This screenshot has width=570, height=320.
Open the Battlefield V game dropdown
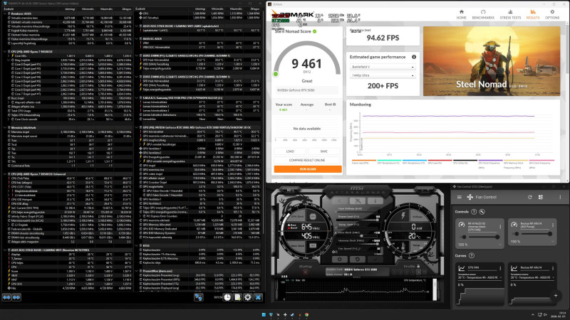383,67
